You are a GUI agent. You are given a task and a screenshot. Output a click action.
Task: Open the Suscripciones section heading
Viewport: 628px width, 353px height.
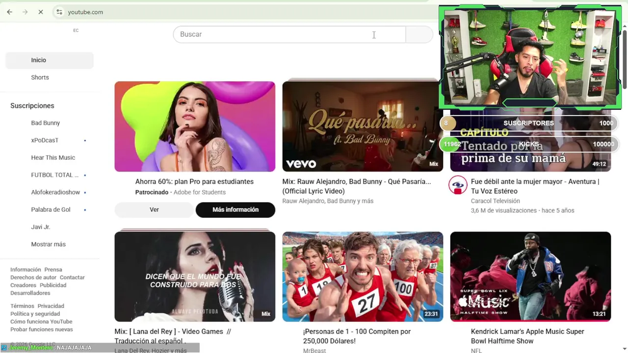32,106
